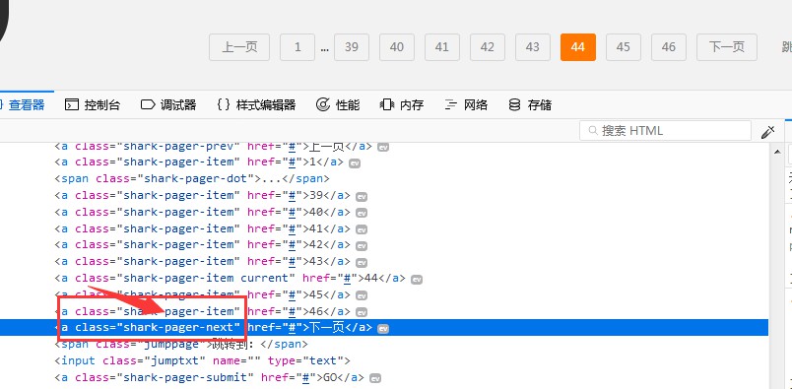Select the pager item 39 markup line
The image size is (792, 389).
pos(202,196)
